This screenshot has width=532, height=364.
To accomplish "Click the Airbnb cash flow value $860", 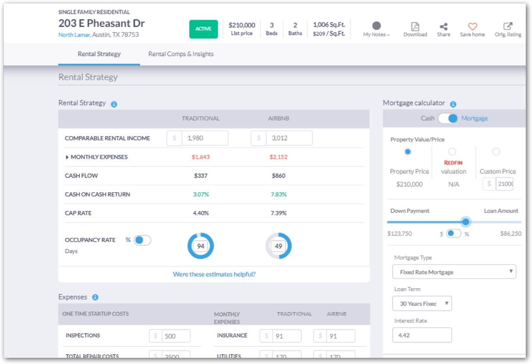I will pyautogui.click(x=278, y=176).
